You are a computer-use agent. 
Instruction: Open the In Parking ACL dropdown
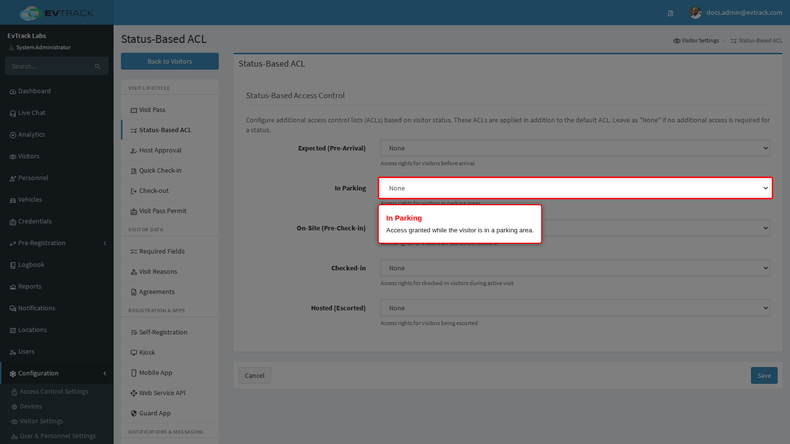point(575,188)
